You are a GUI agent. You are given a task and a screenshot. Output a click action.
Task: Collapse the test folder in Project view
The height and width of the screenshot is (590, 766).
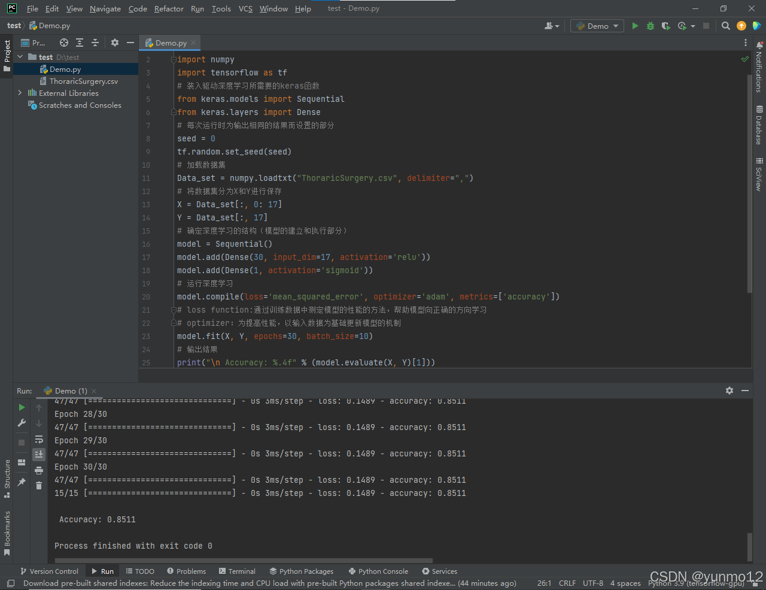(x=20, y=57)
